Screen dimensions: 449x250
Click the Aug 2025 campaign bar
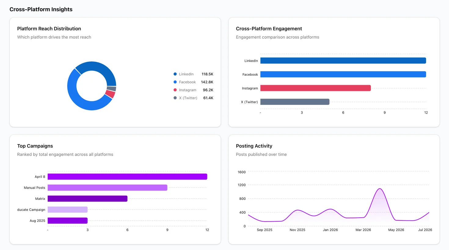pos(68,221)
